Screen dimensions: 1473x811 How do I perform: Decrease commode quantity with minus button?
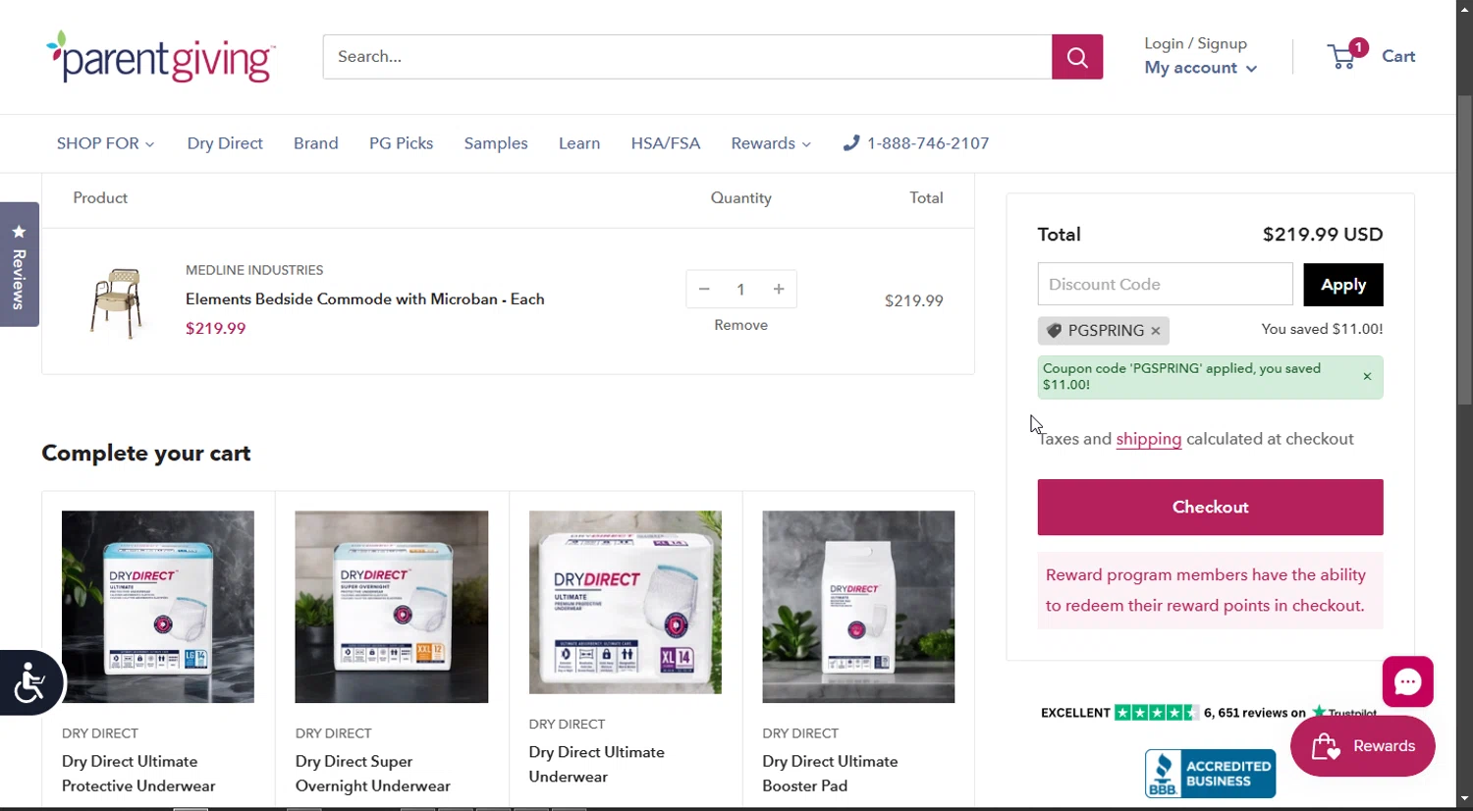pyautogui.click(x=704, y=289)
